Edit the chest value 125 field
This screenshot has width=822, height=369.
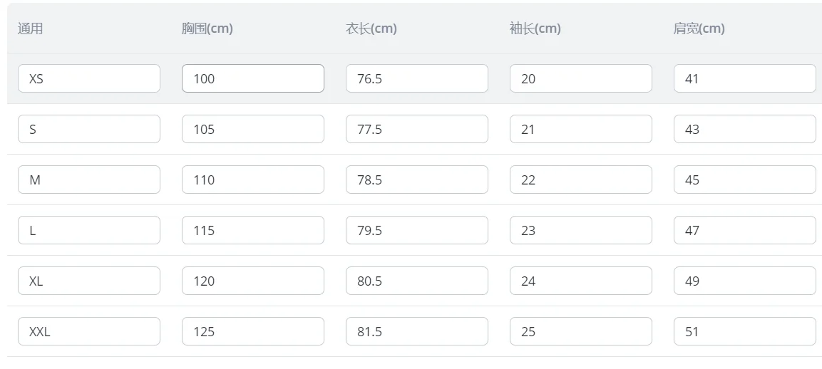[253, 331]
